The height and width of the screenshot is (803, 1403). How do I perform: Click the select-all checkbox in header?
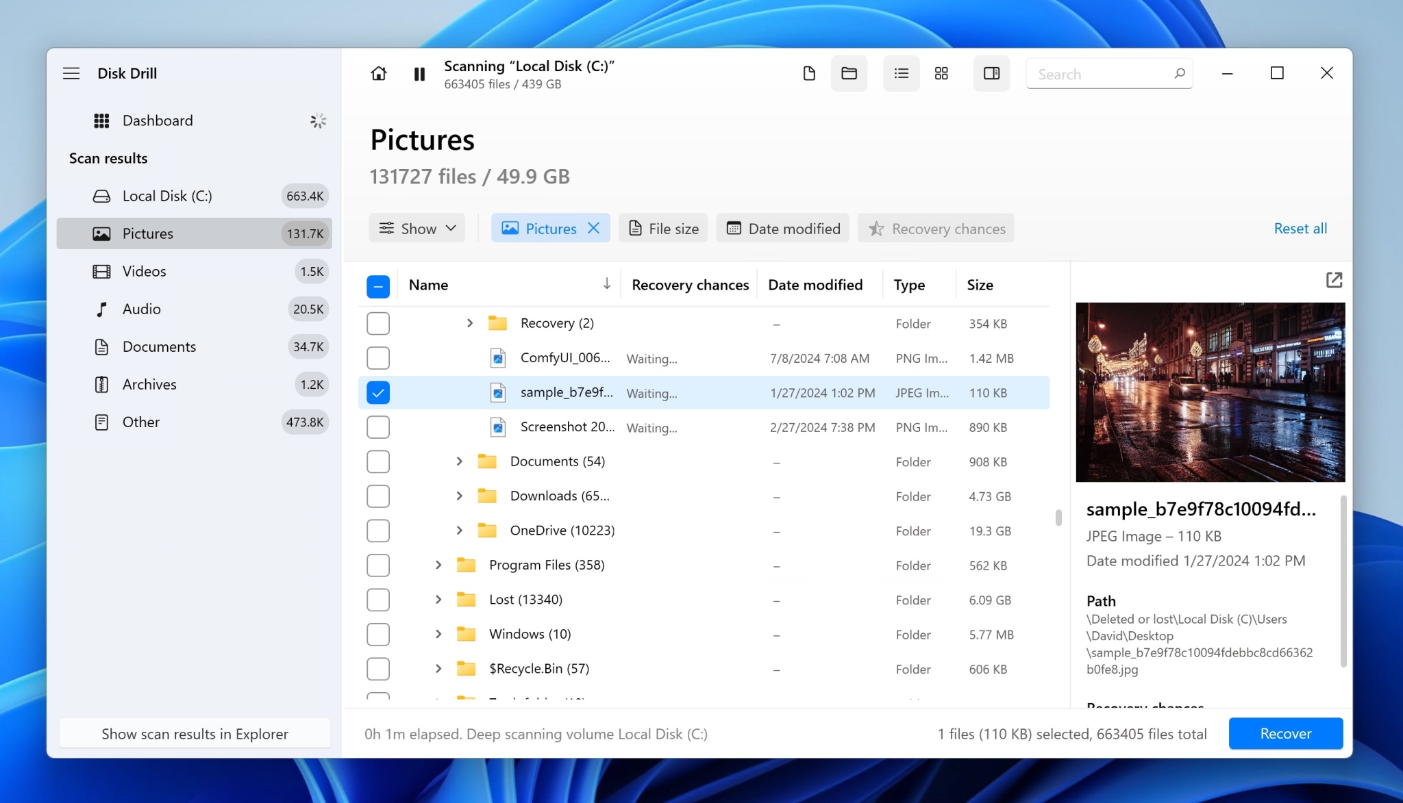click(377, 285)
